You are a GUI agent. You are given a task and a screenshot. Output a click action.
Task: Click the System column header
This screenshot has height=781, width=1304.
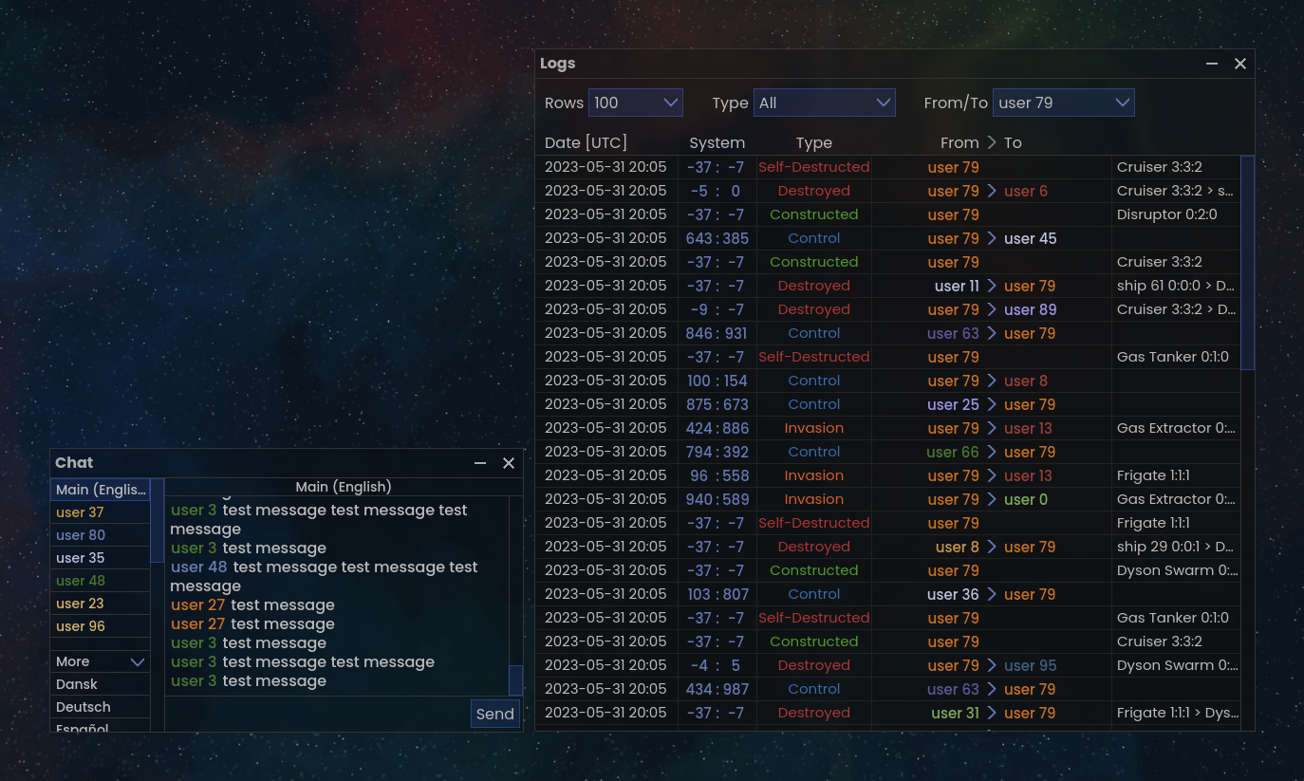717,142
